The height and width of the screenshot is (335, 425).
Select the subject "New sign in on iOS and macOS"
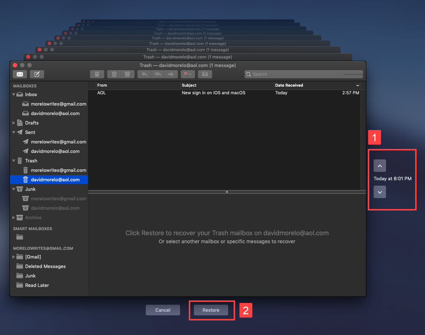pos(214,92)
